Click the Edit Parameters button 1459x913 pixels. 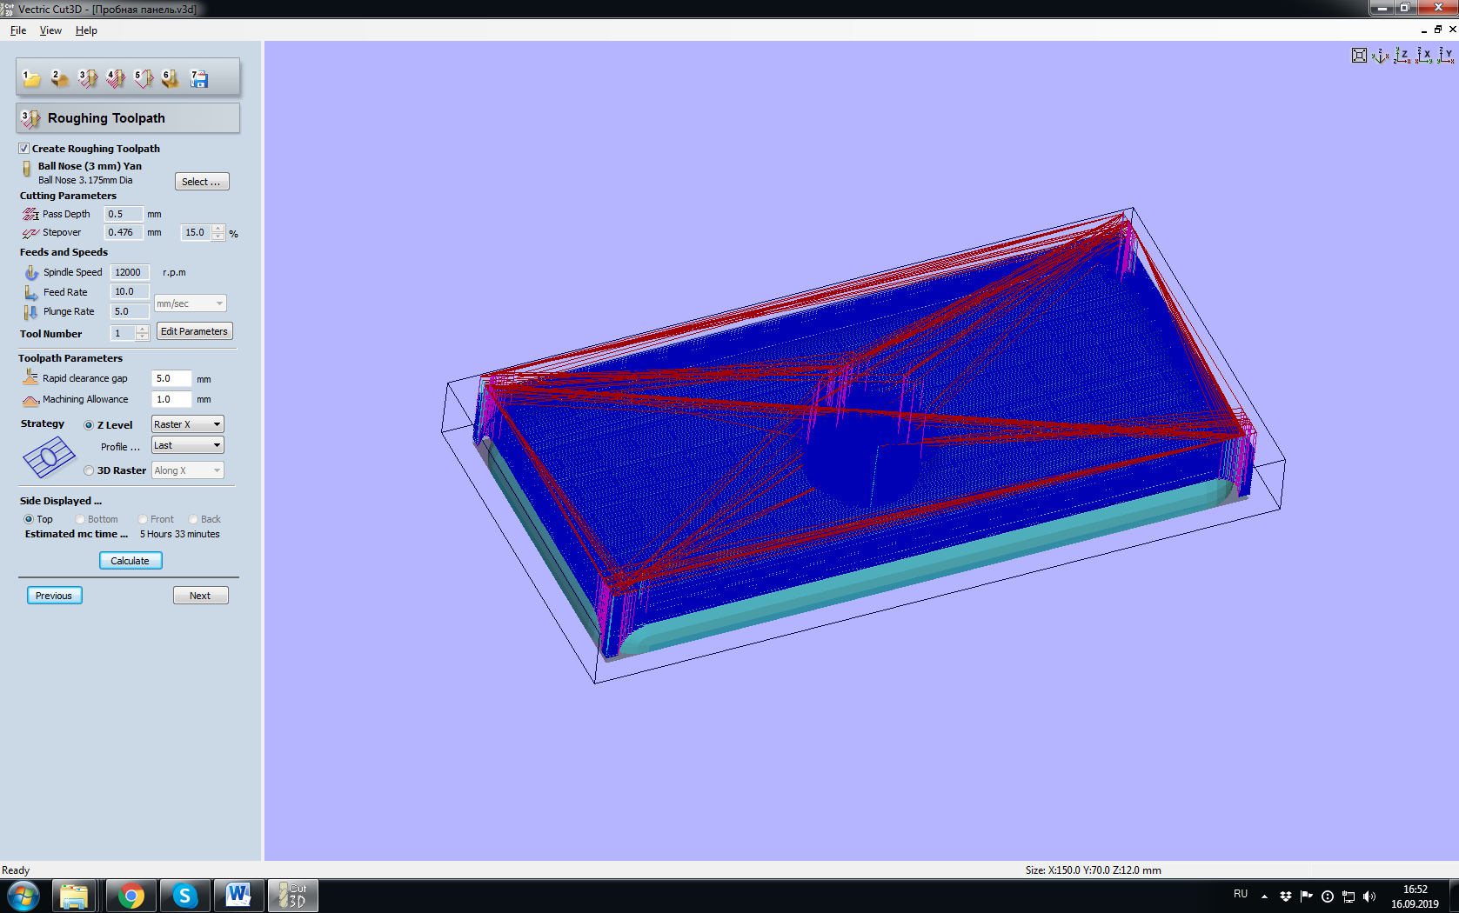click(x=194, y=331)
